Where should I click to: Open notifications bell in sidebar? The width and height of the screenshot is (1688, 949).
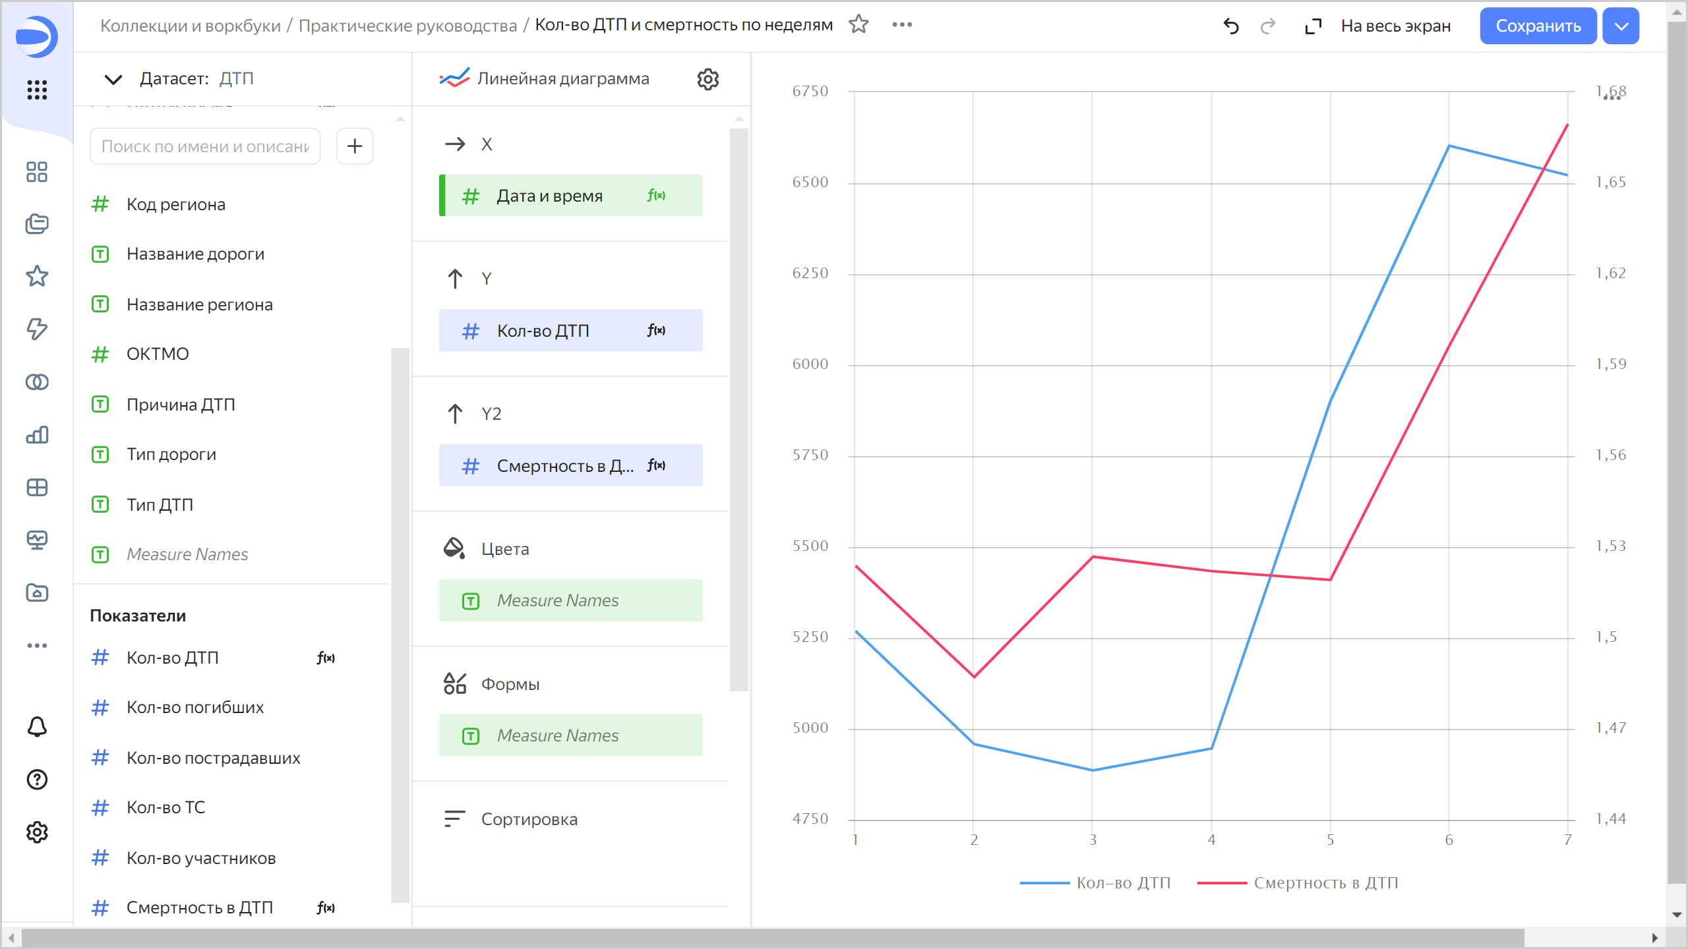(x=37, y=727)
